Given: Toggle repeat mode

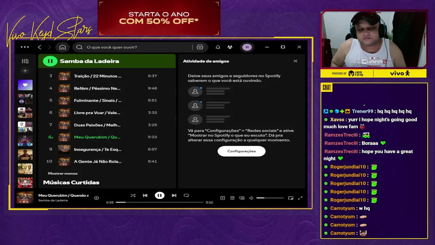Looking at the screenshot, I should pos(186,195).
